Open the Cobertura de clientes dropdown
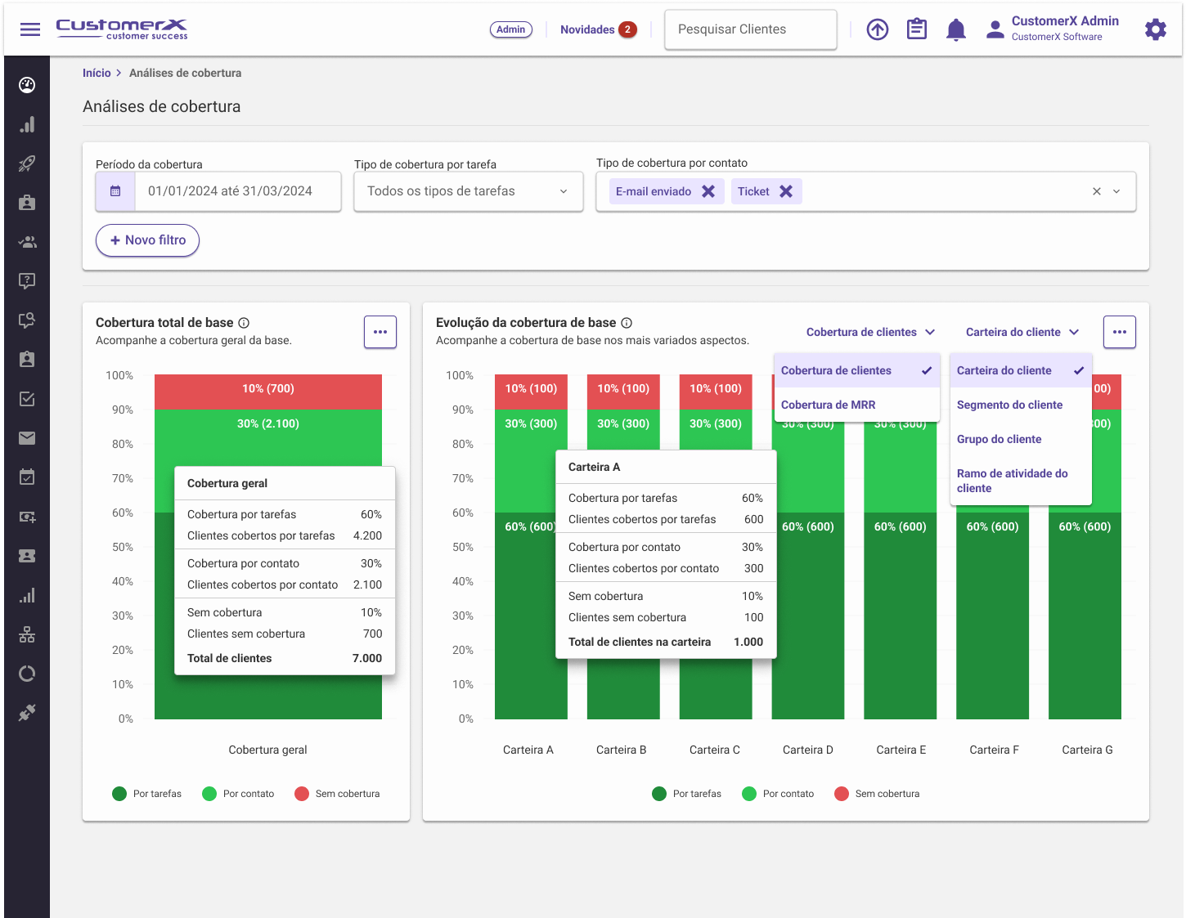Viewport: 1186px width, 918px height. point(869,332)
